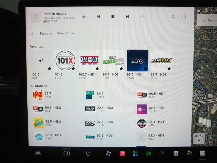Click the Favorites heading

[x=36, y=46]
